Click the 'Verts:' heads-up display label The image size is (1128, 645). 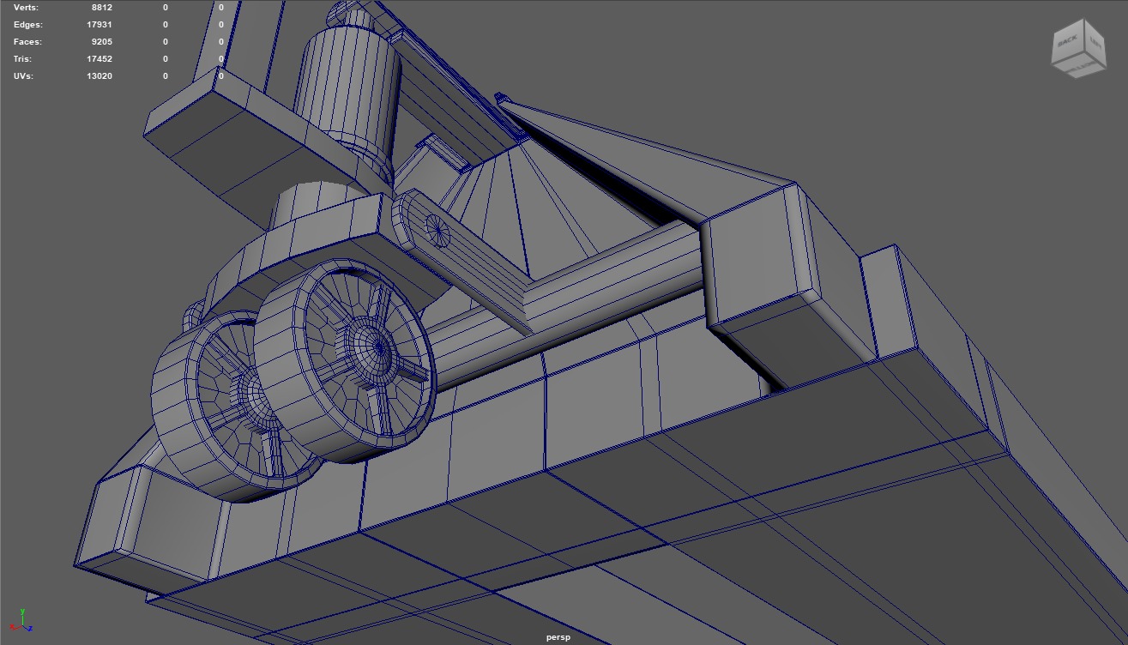tap(26, 8)
